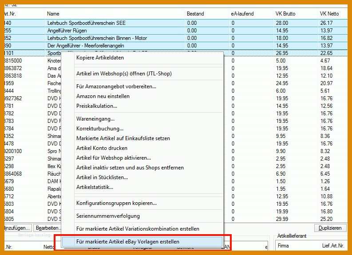Click the 'Bearbeiten' button

click(47, 228)
